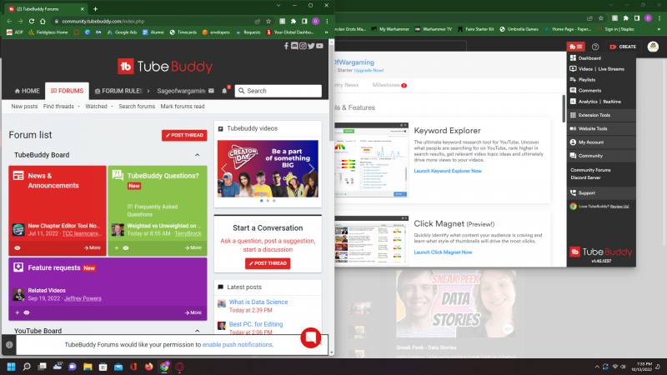
Task: Collapse the TubeBuddy Board section
Action: [x=198, y=155]
